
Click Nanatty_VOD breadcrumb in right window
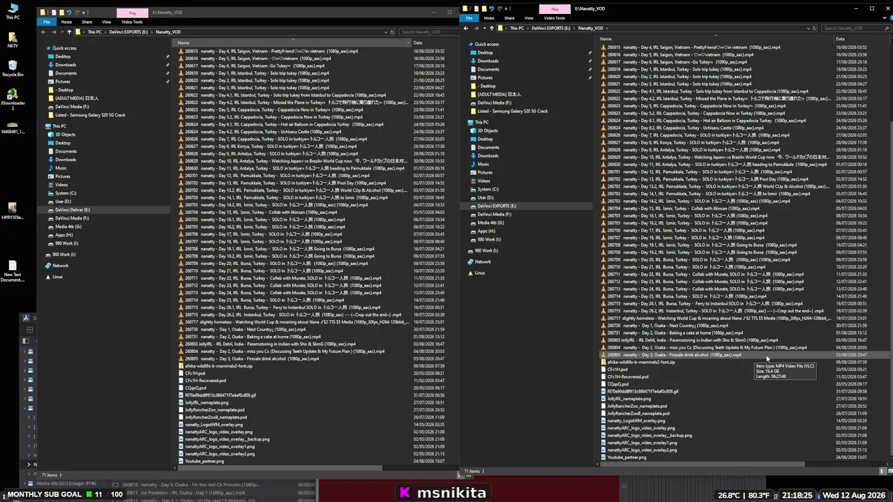(x=590, y=28)
